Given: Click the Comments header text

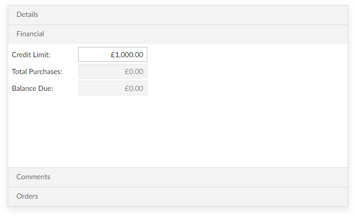Looking at the screenshot, I should pyautogui.click(x=33, y=177).
